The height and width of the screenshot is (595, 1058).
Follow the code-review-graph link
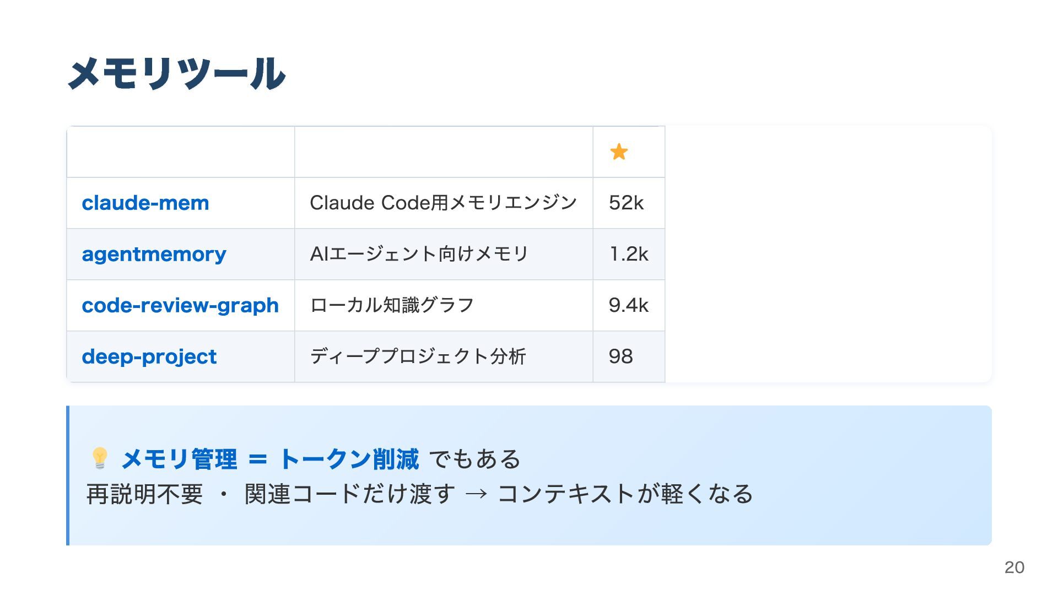point(180,305)
